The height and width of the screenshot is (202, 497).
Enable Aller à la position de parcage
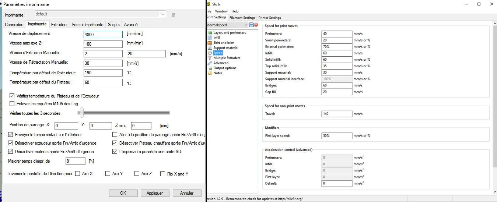point(115,135)
